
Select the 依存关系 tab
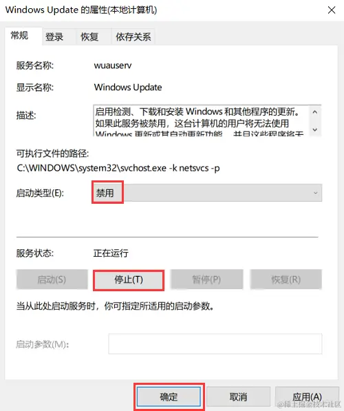click(x=133, y=36)
